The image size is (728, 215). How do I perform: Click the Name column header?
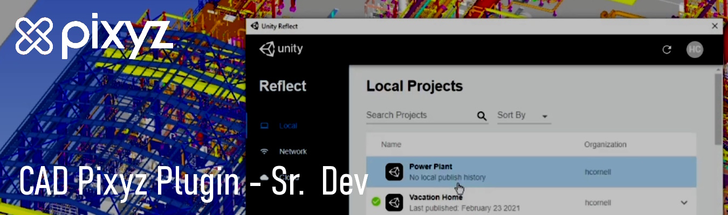pos(391,145)
